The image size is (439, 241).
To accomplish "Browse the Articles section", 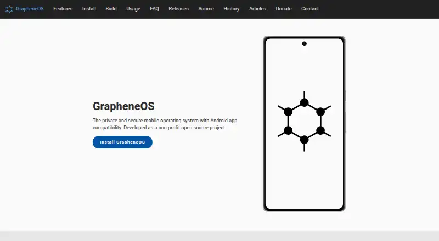I will [257, 9].
